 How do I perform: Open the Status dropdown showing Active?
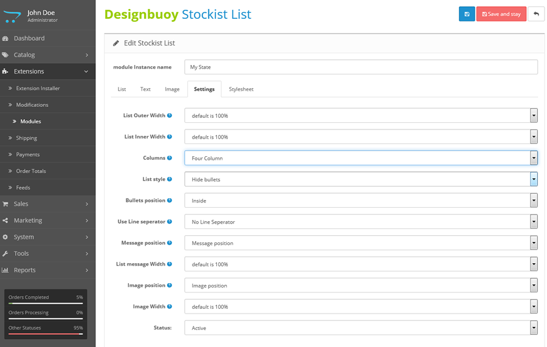coord(360,328)
